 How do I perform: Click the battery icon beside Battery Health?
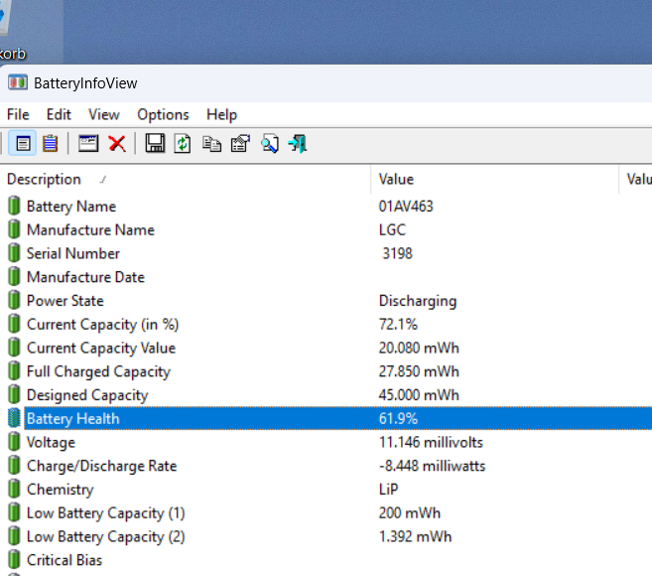14,418
